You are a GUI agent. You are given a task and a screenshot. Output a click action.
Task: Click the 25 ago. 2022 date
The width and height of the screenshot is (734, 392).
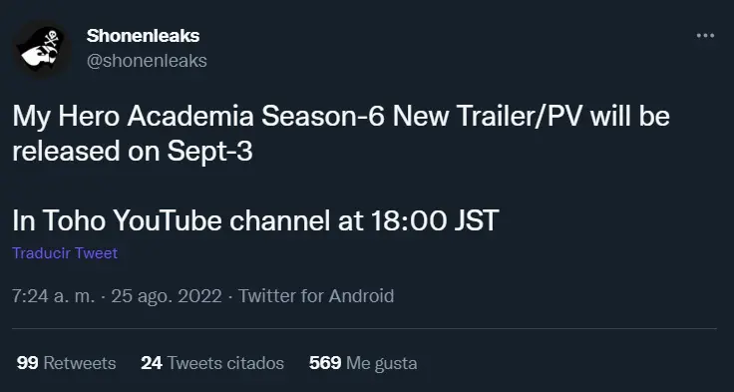coord(167,296)
